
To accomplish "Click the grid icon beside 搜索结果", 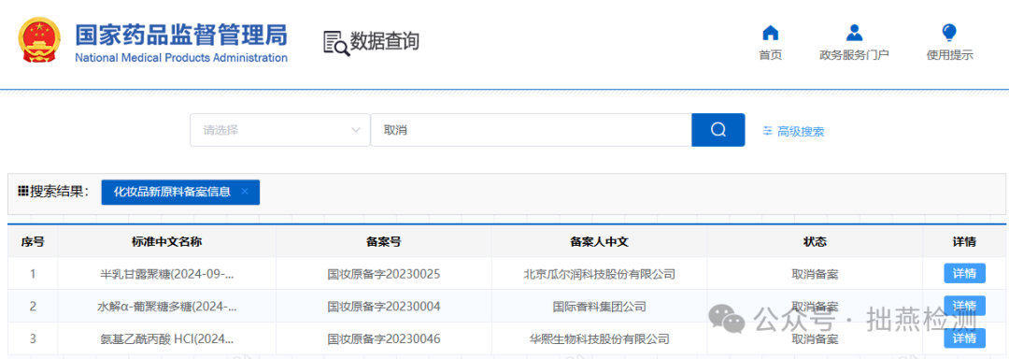I will tap(23, 192).
